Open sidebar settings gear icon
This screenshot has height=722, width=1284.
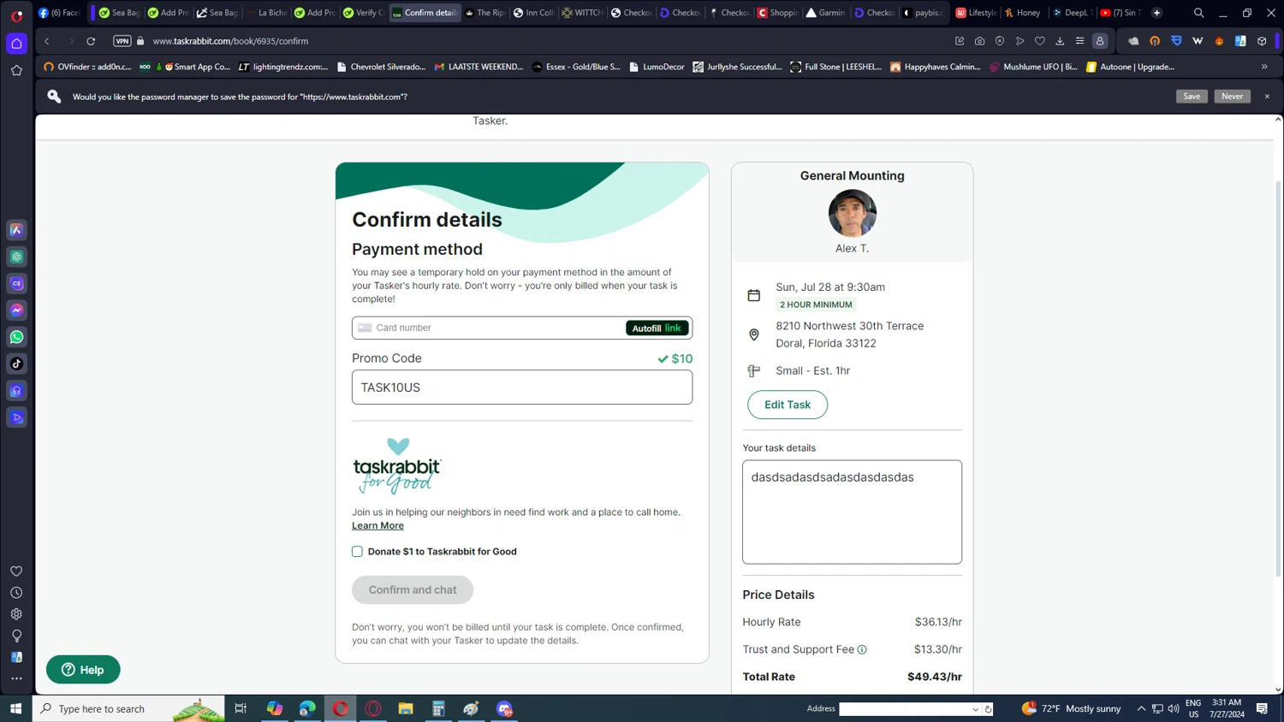tap(16, 614)
